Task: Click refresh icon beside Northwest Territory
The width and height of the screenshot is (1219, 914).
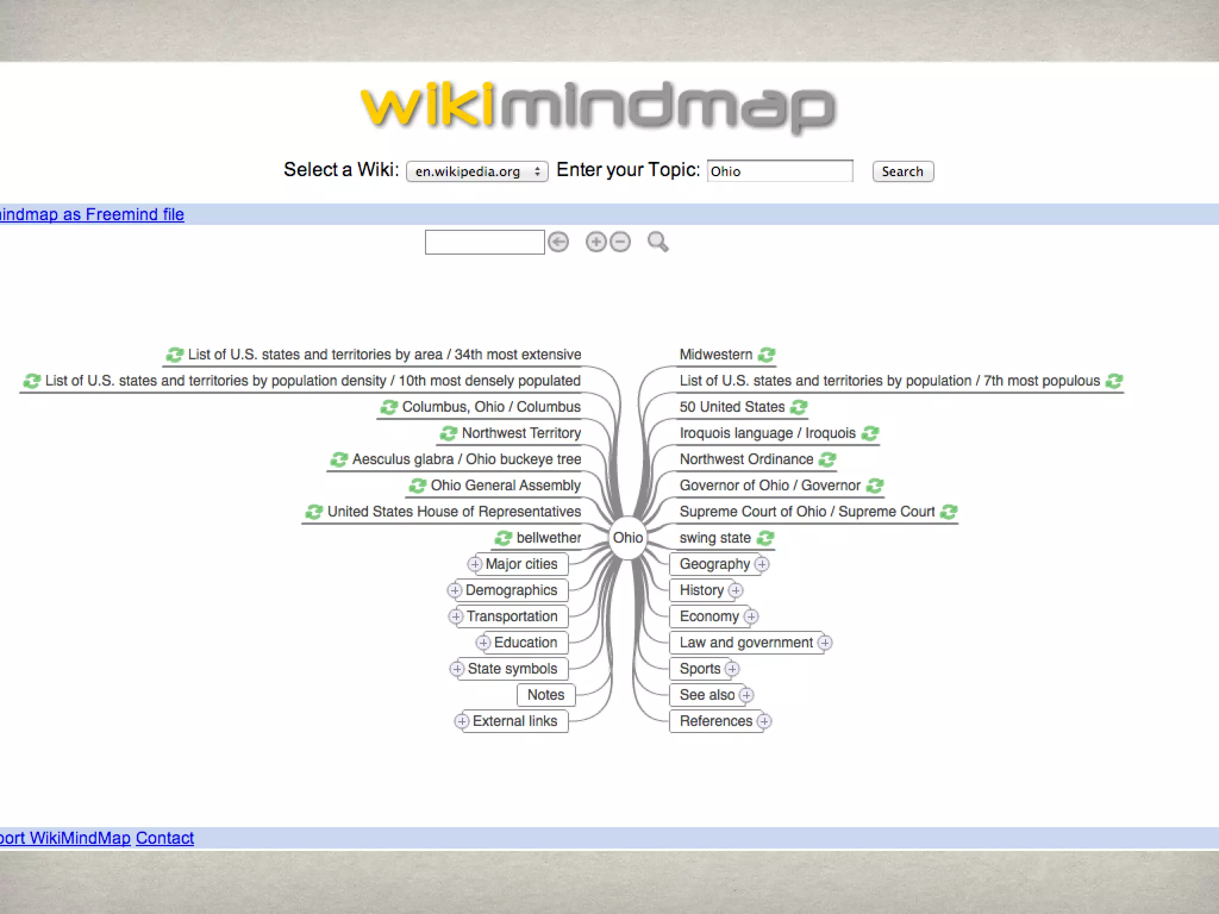Action: 448,434
